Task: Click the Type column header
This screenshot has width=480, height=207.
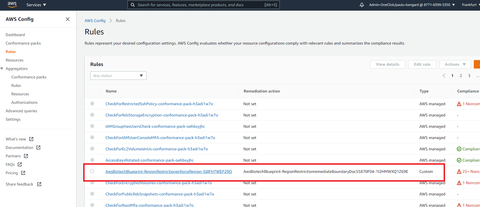Action: point(424,91)
